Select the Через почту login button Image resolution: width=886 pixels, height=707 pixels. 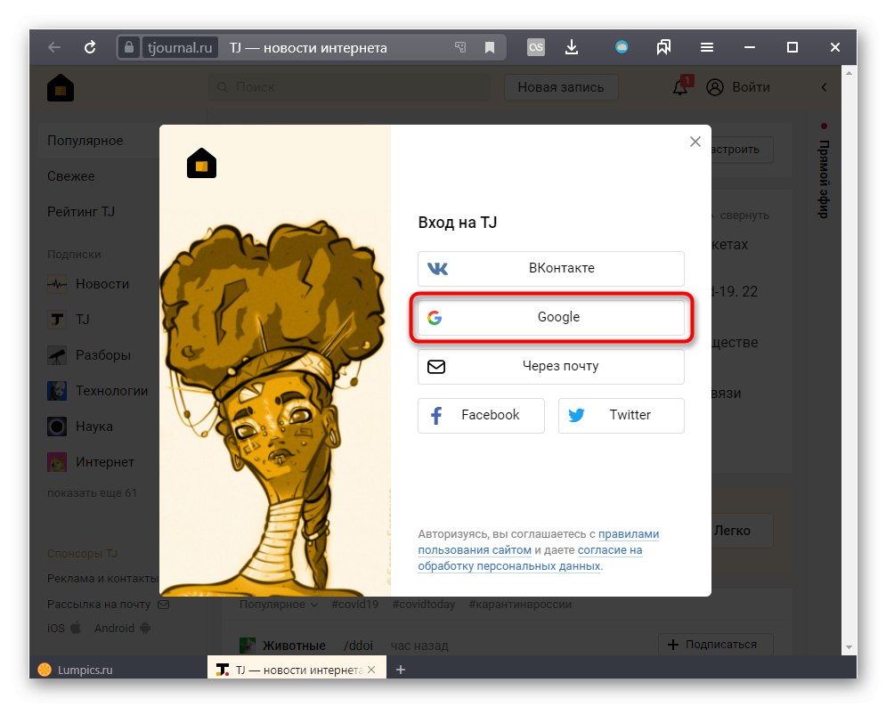point(551,366)
